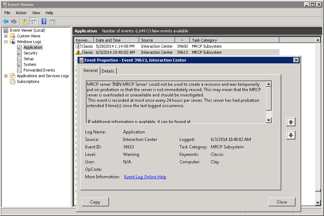
Task: Click the Up One Level folder icon
Action: pos(25,22)
